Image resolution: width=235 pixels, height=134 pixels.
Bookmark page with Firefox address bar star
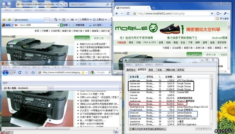(x=83, y=72)
